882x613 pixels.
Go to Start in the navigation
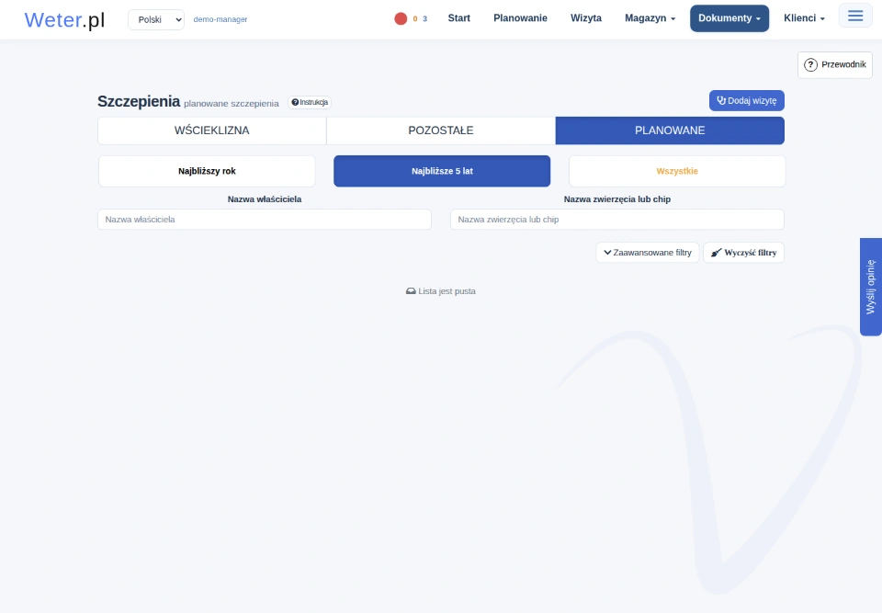pyautogui.click(x=459, y=18)
